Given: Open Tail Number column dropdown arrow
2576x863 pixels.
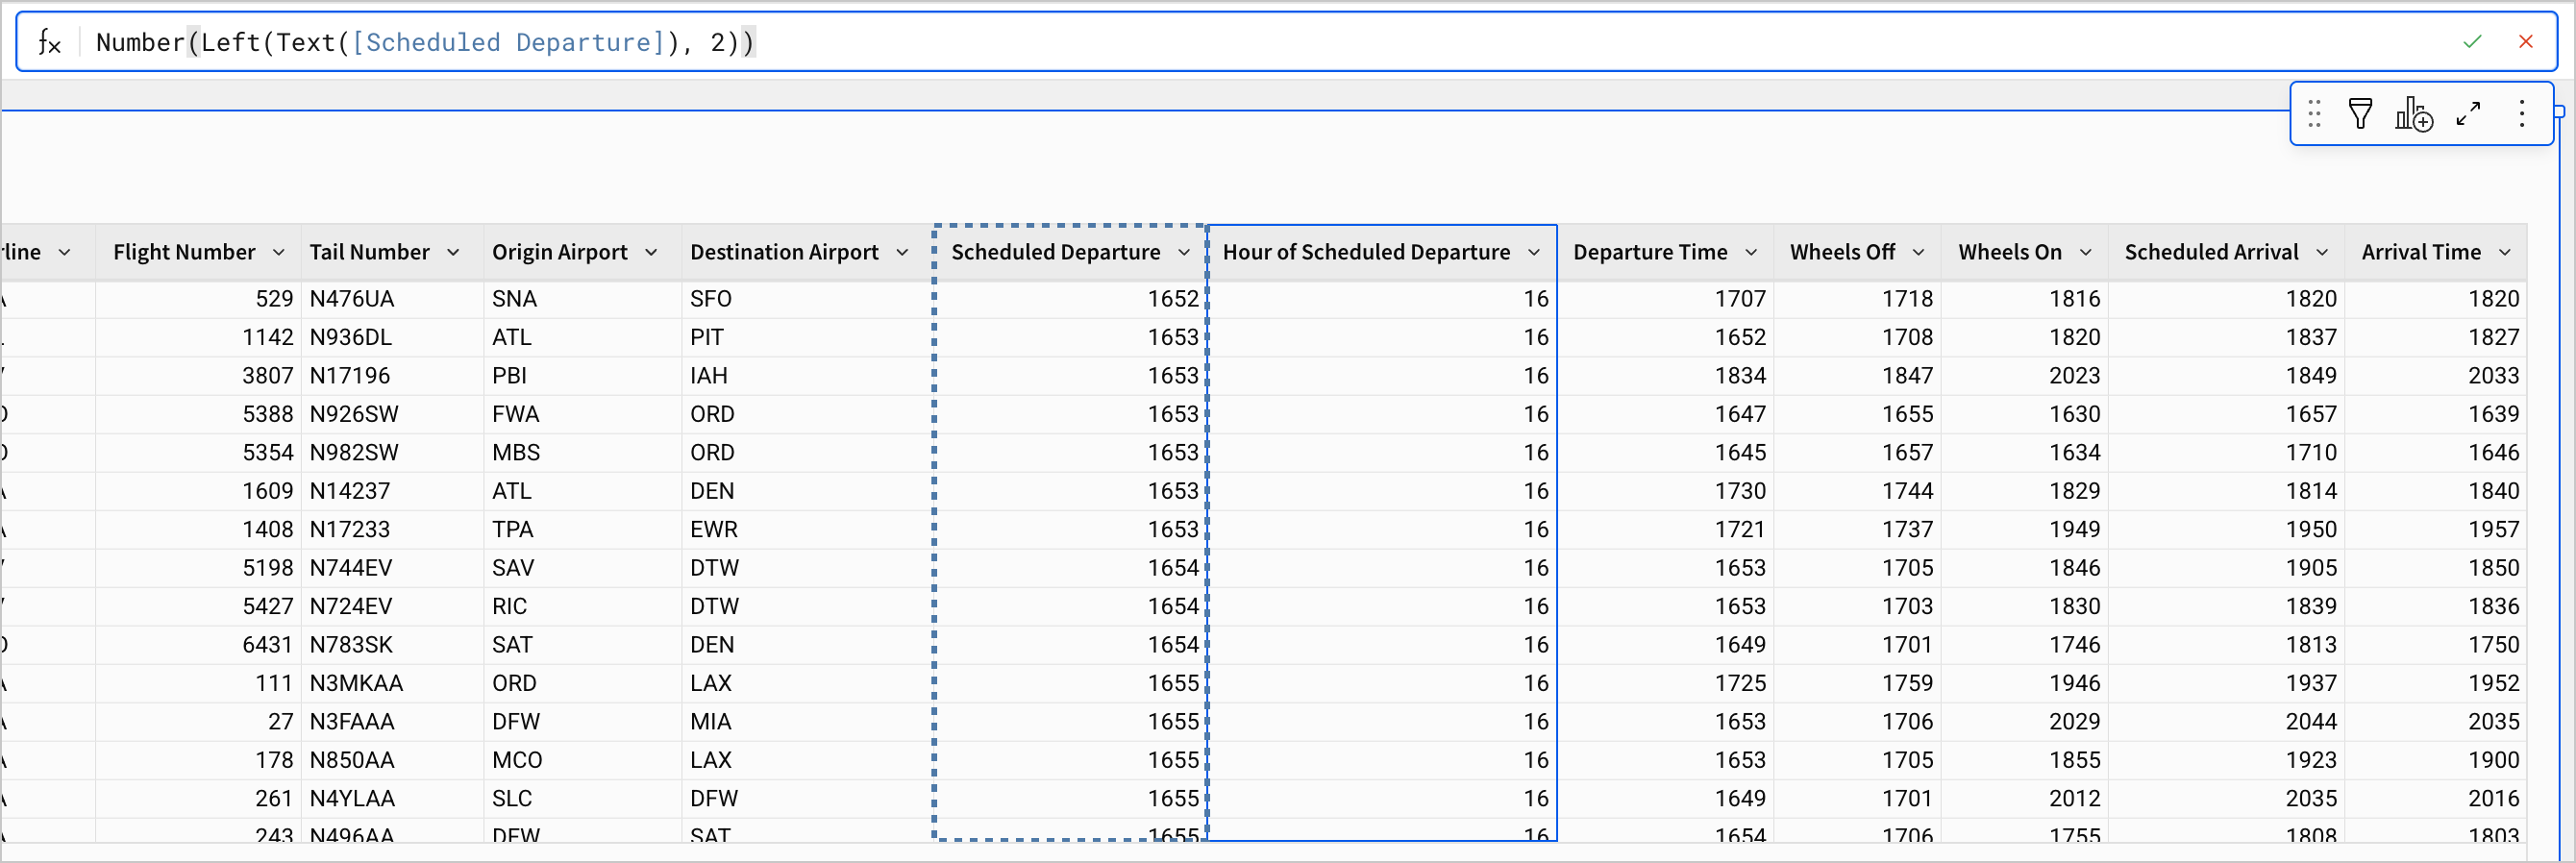Looking at the screenshot, I should [453, 253].
